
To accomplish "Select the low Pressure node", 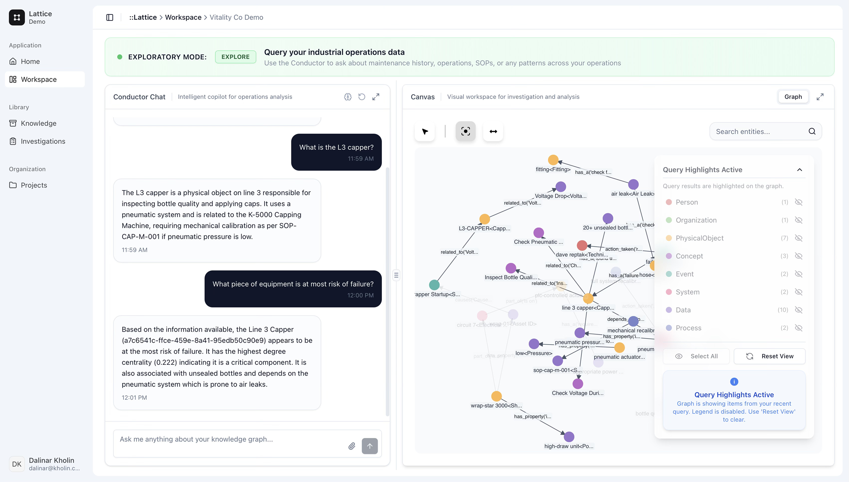I will pos(534,344).
